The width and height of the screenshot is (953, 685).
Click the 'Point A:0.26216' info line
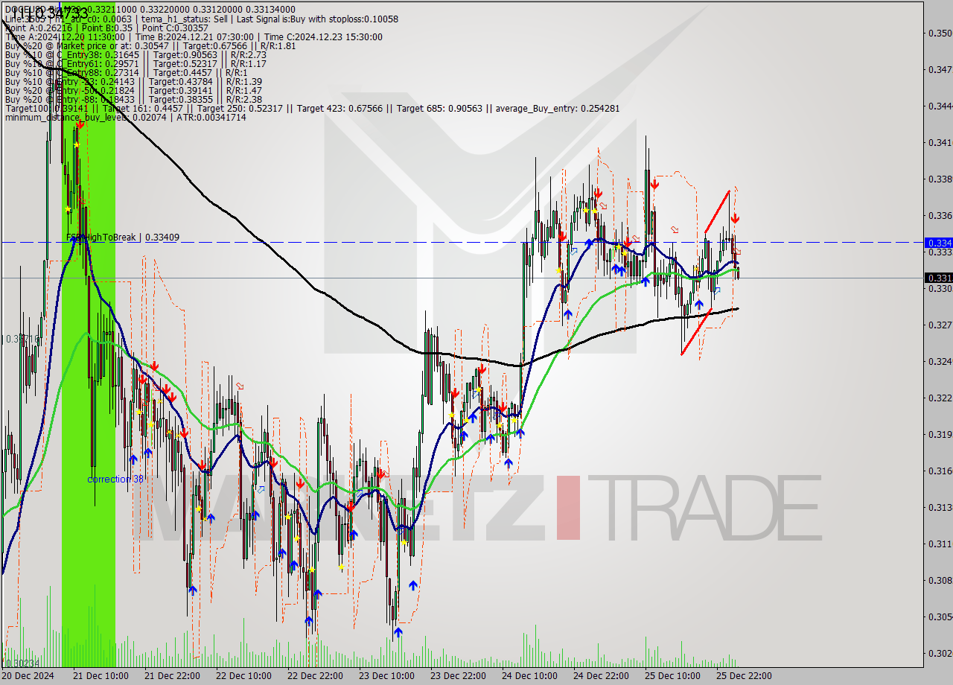click(x=107, y=28)
